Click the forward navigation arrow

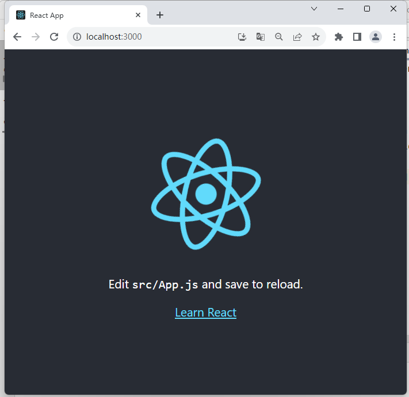(x=36, y=37)
